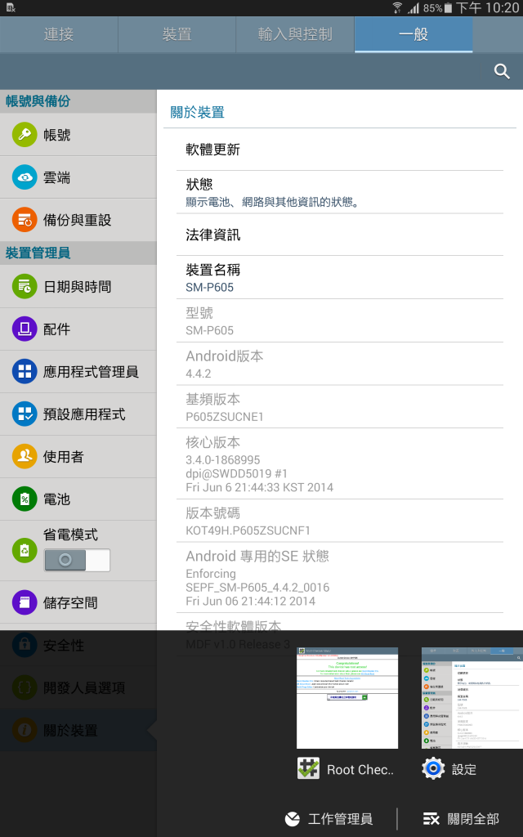Tap the 版本號碼 KOT49H.P605ZSUCNF1 row
The image size is (523, 837).
pos(340,521)
